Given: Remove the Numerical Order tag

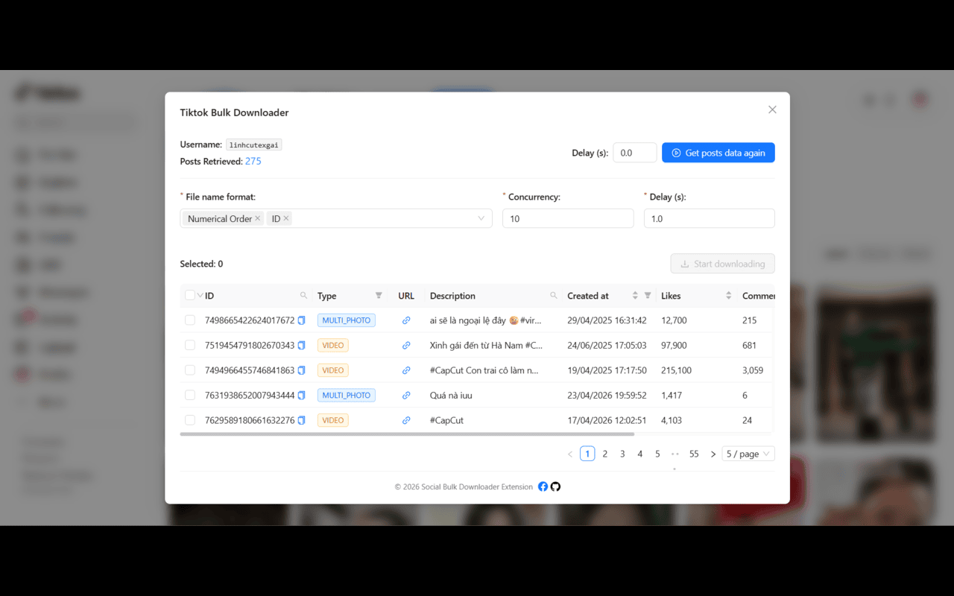Looking at the screenshot, I should pyautogui.click(x=258, y=218).
